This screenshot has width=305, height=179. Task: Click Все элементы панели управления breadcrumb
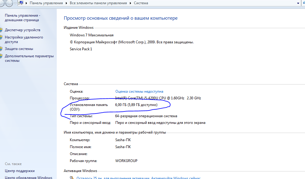(98, 3)
